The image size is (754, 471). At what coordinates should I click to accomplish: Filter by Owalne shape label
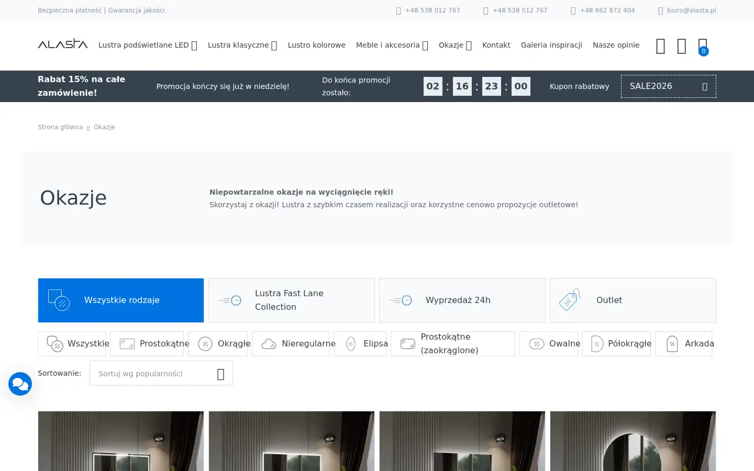tap(565, 344)
